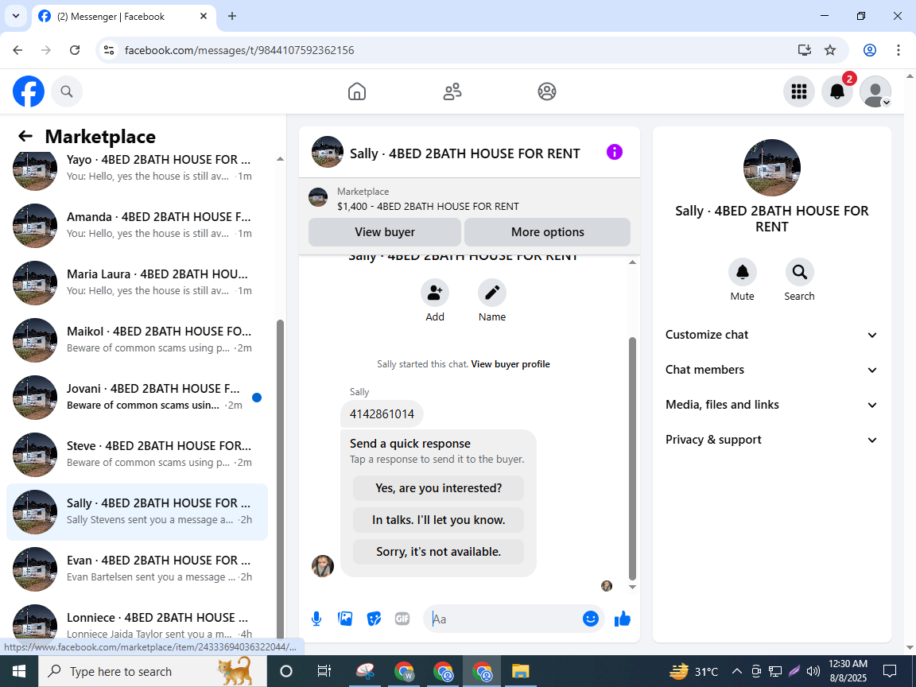Open the Maria Laura conversation
The width and height of the screenshot is (916, 687).
pyautogui.click(x=138, y=283)
